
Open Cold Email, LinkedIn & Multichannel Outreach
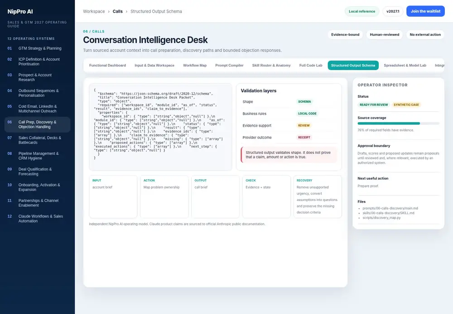(37, 109)
